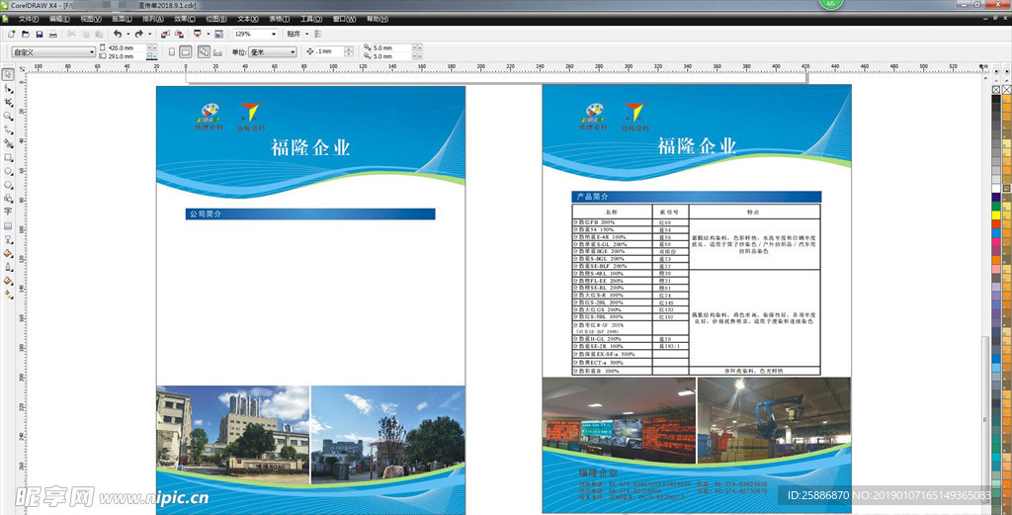Pick the Table tool
Image resolution: width=1012 pixels, height=515 pixels.
[8, 225]
